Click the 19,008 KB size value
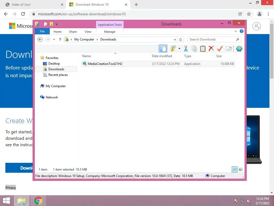The width and height of the screenshot is (274, 206). click(227, 64)
